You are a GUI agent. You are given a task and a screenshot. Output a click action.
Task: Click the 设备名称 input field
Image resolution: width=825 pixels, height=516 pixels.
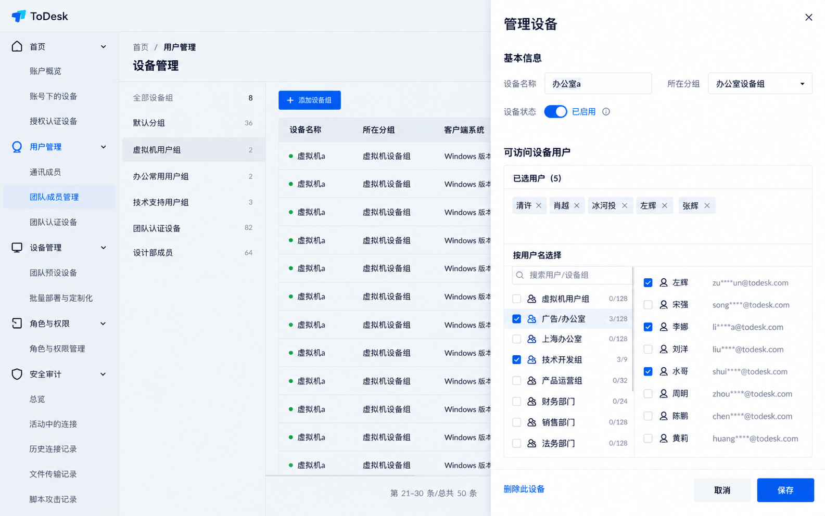[x=598, y=84]
